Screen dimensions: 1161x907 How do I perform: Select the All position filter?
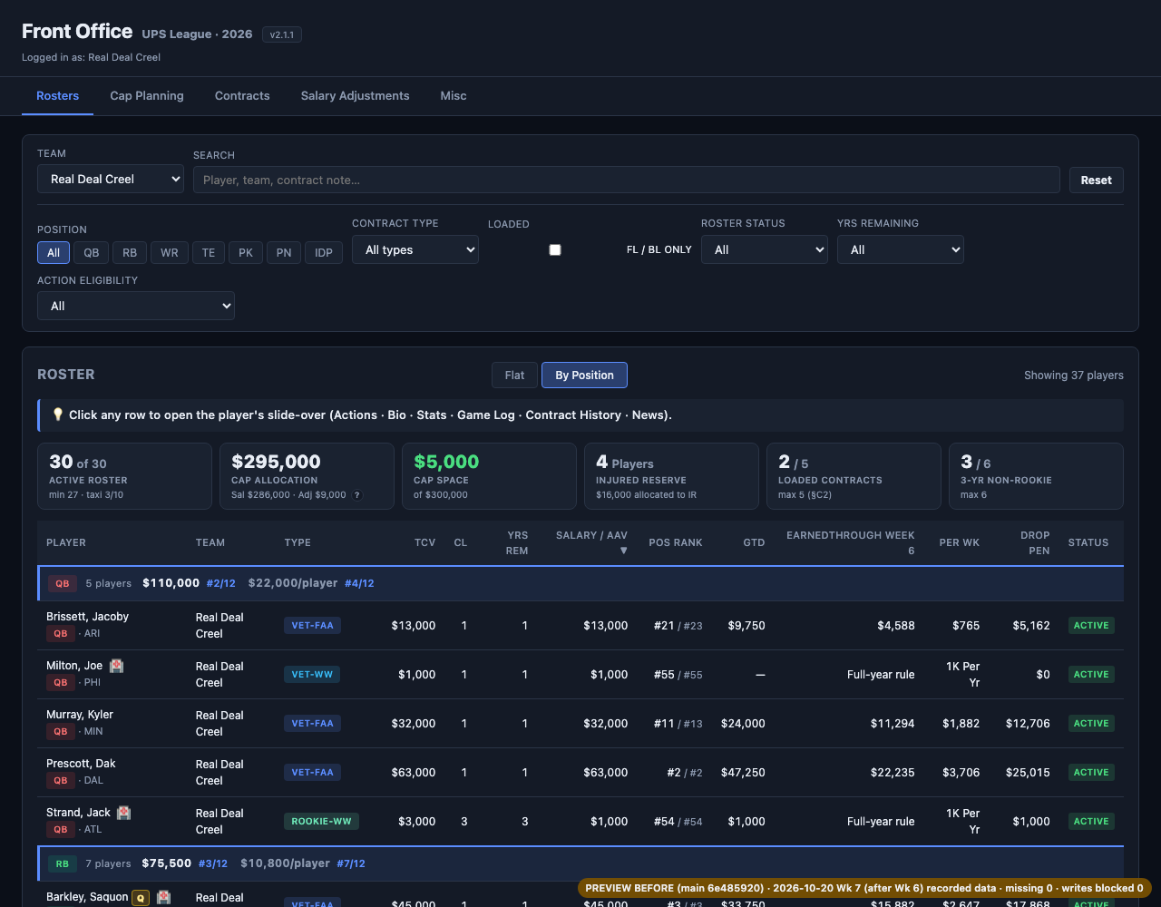click(x=54, y=252)
